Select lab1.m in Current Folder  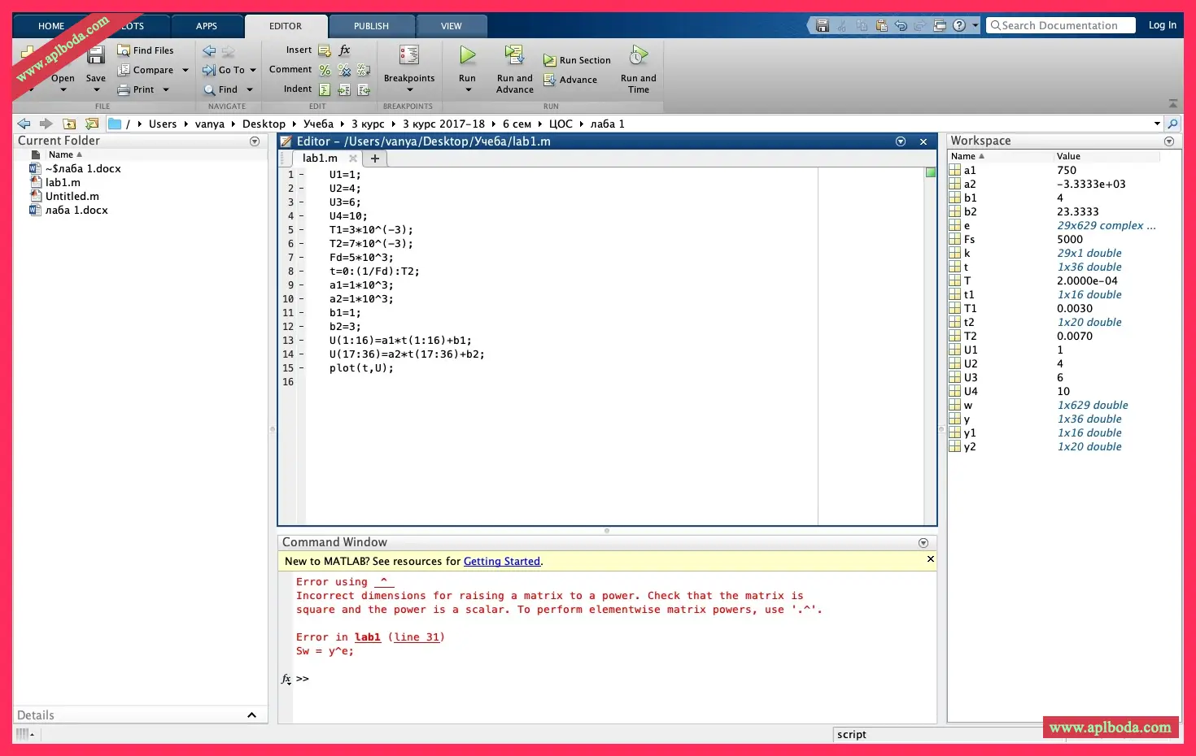coord(63,183)
